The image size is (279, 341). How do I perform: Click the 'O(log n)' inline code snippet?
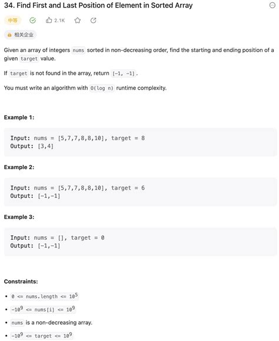click(x=102, y=88)
